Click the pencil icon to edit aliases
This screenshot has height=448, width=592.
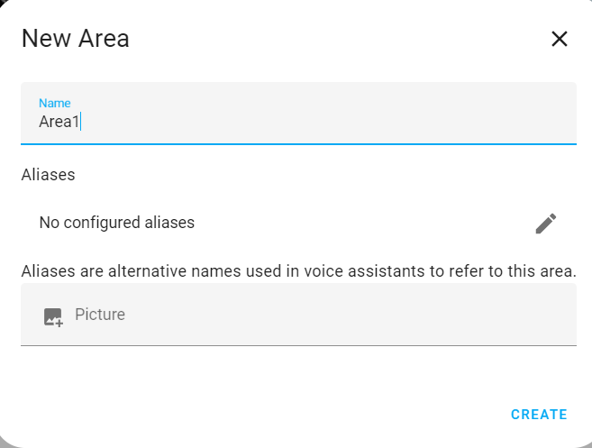point(546,224)
